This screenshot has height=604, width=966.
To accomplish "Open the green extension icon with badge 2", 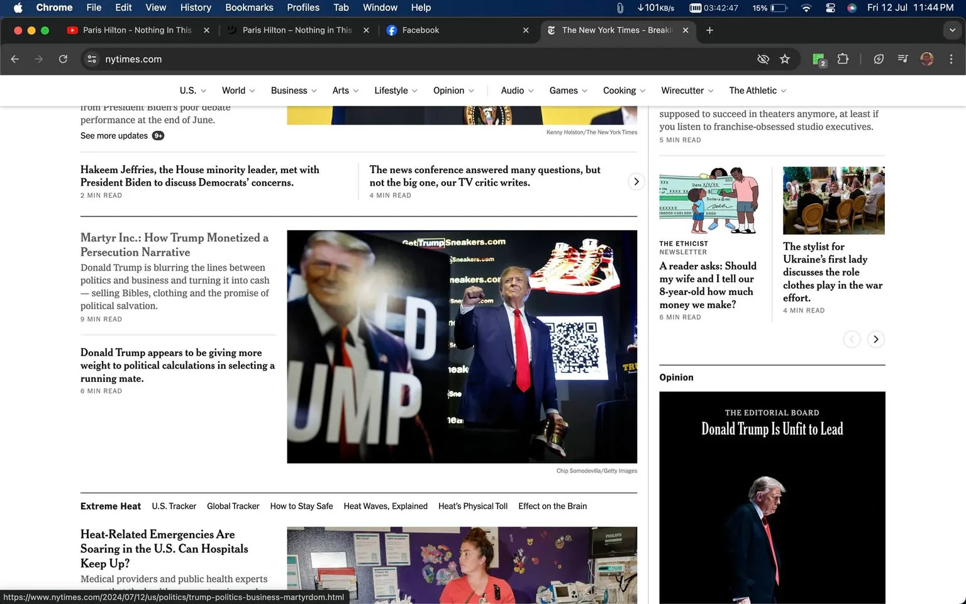I will tap(818, 60).
